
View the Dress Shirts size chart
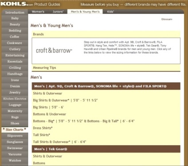tap(43, 128)
